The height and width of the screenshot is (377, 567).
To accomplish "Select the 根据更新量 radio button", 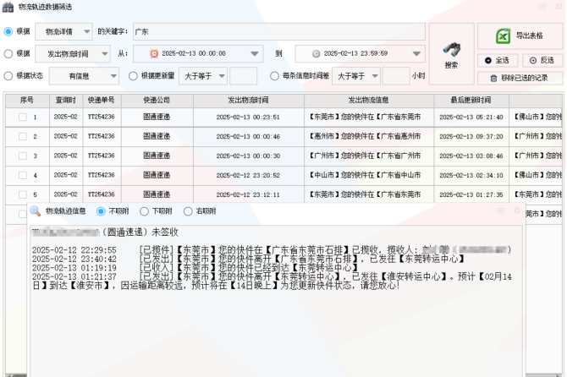I will [133, 76].
